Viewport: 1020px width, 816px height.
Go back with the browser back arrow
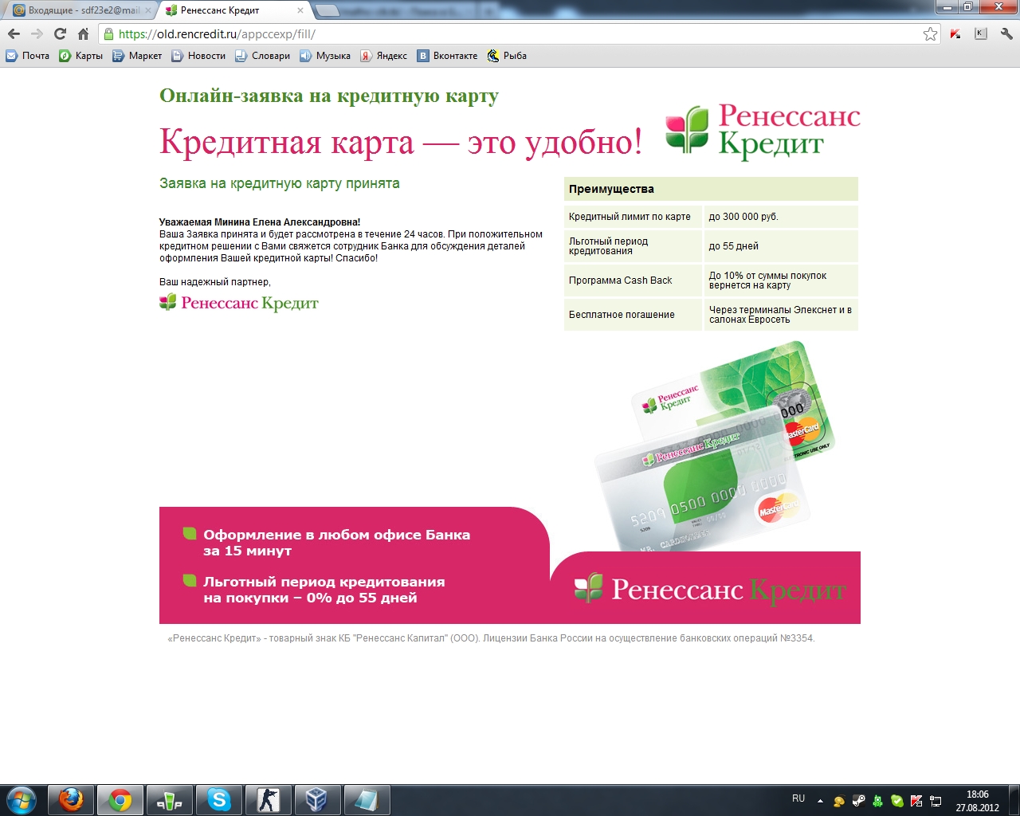14,34
